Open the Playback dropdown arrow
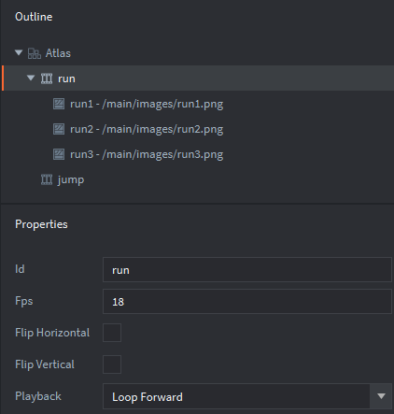394x414 pixels. [x=381, y=396]
